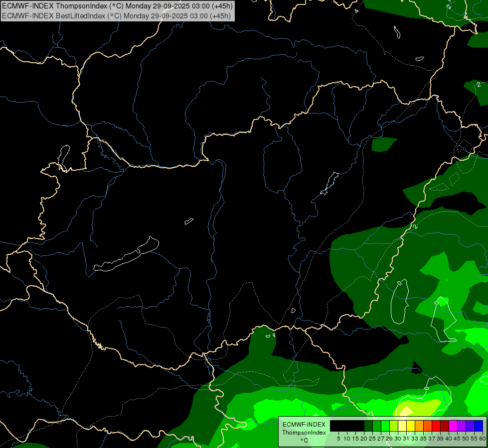Click legend tick label "5"
Screen dimensions: 488x448
(x=338, y=439)
